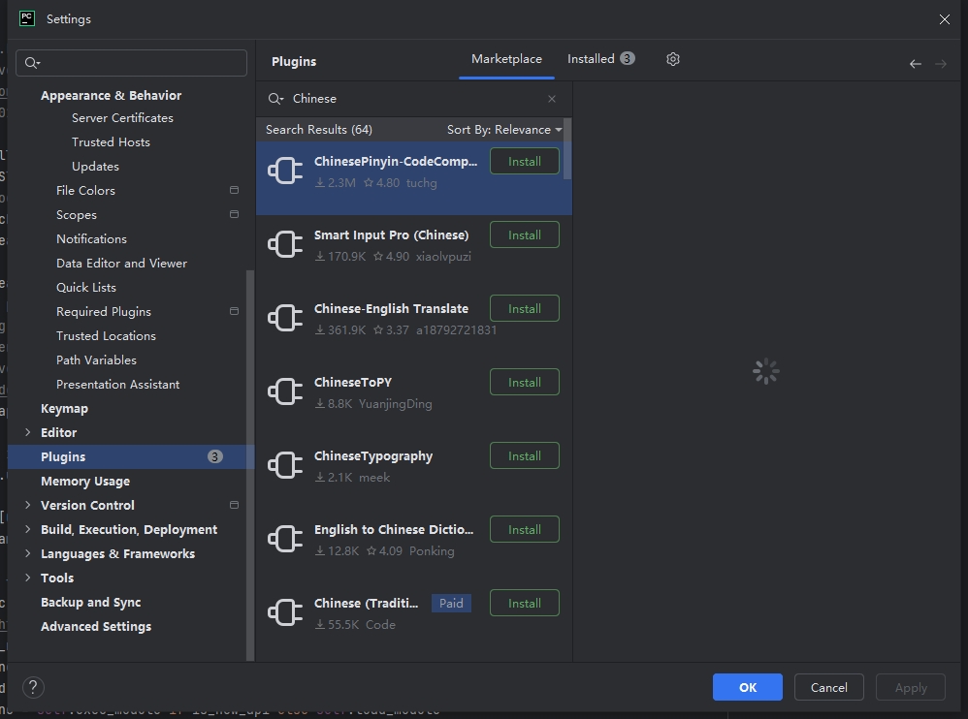
Task: Click the Required Plugins project-level marker icon
Action: (x=234, y=311)
